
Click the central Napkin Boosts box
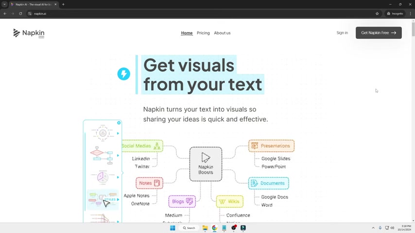tap(206, 164)
